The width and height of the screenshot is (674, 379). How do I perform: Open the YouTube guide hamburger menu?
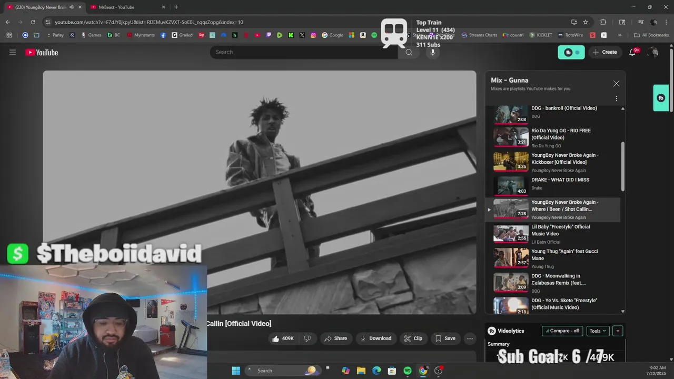pos(13,52)
